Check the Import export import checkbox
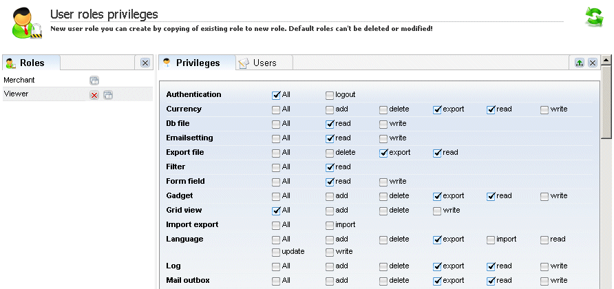Screen dimensions: 614x289 point(330,225)
